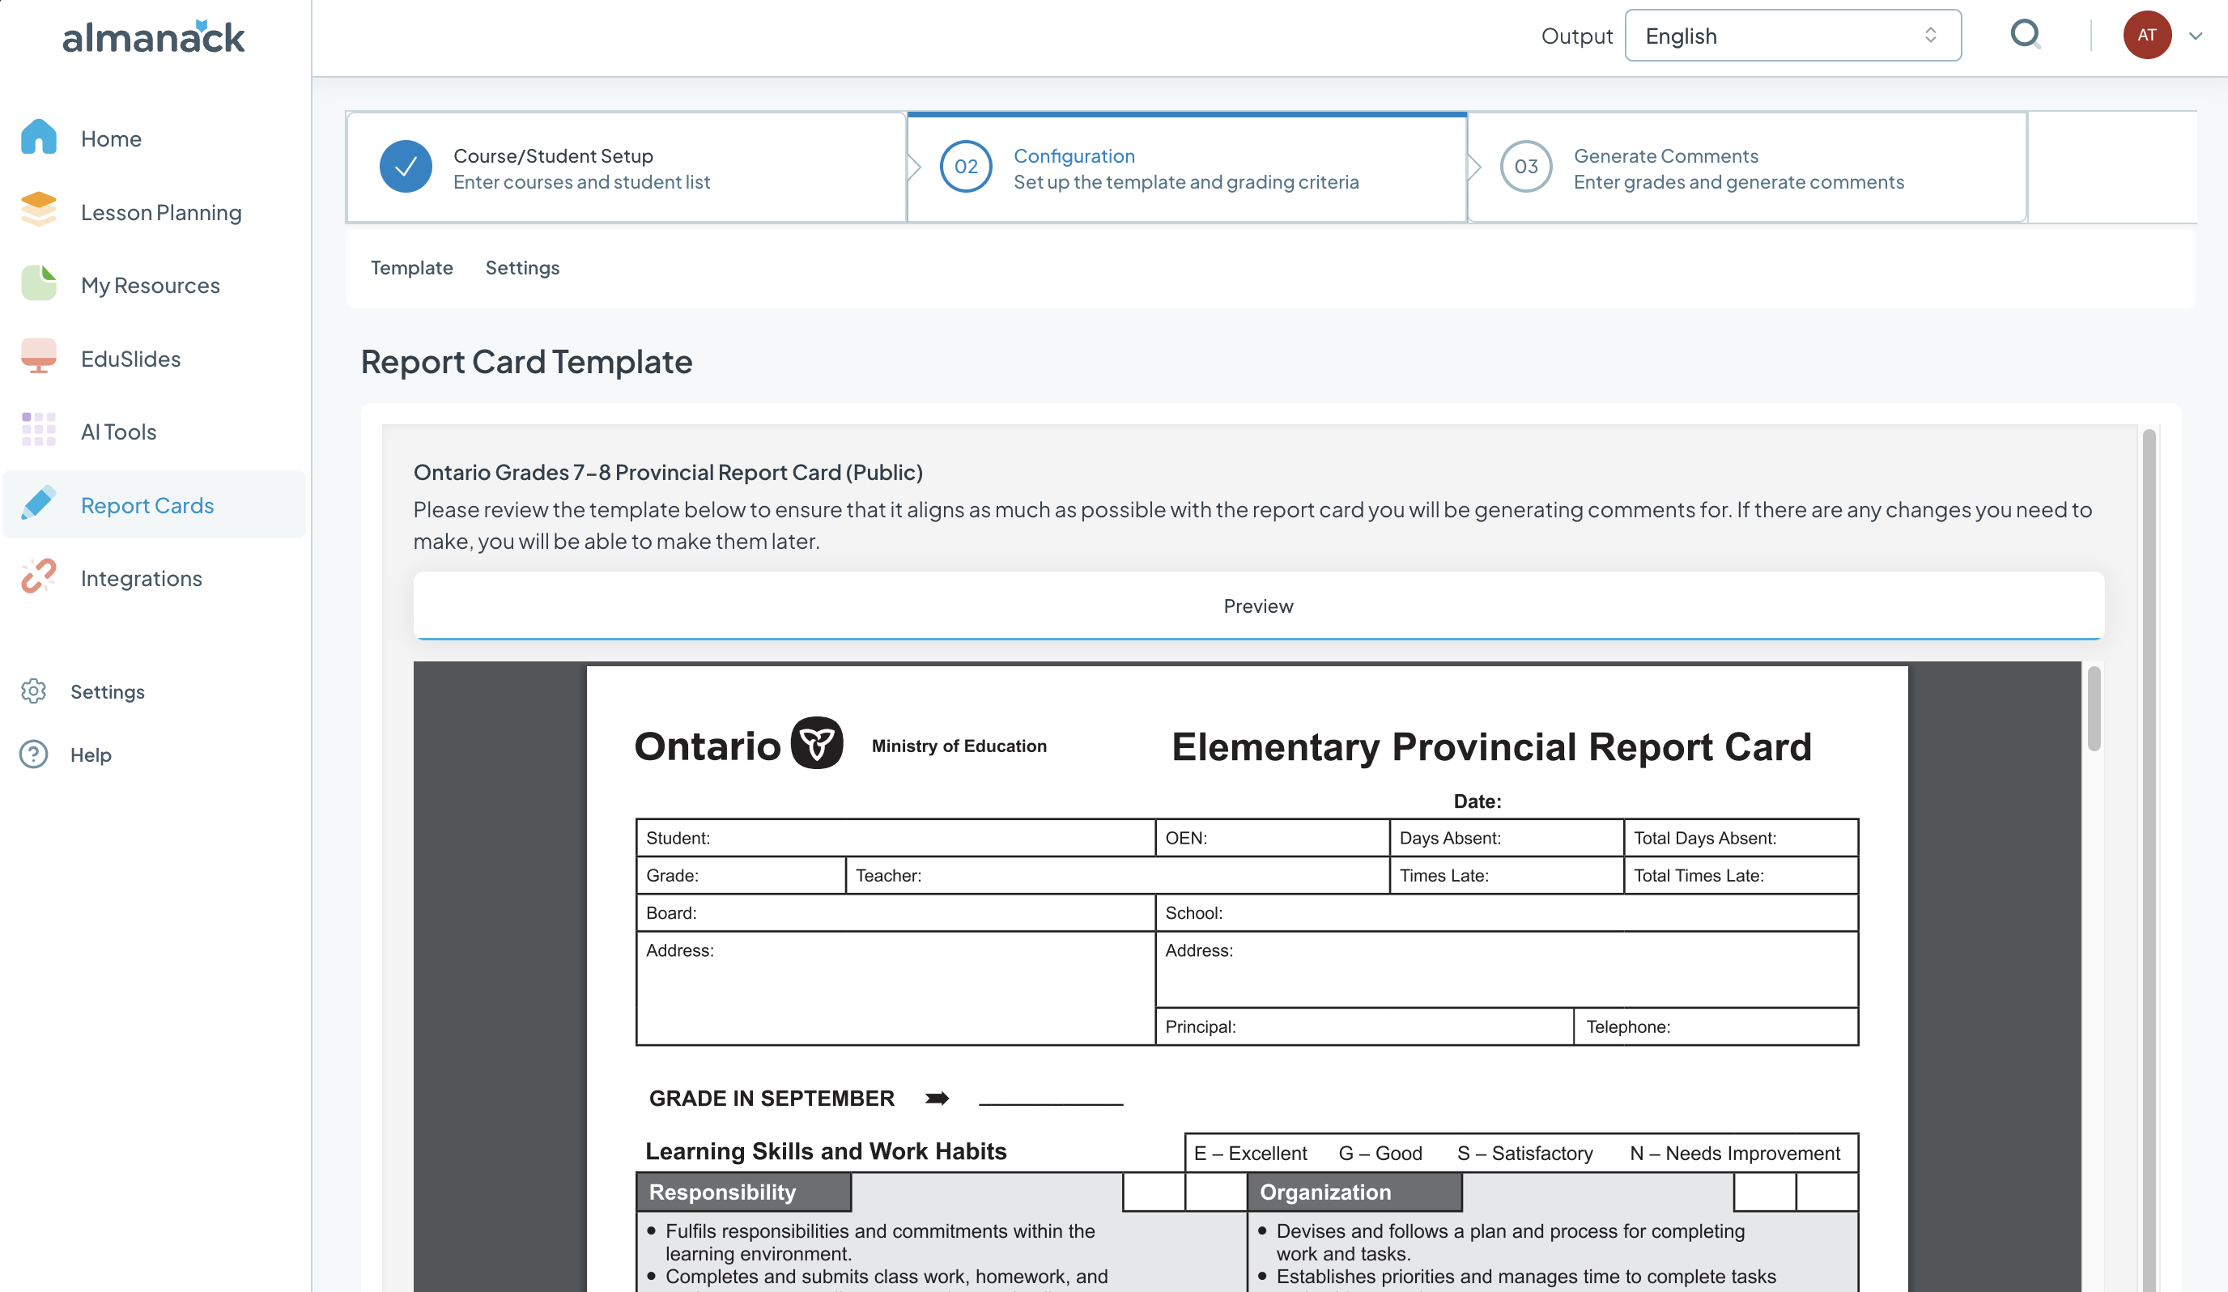Click the EduSlides sidebar icon
Screen dimensions: 2228x1292
pyautogui.click(x=37, y=357)
